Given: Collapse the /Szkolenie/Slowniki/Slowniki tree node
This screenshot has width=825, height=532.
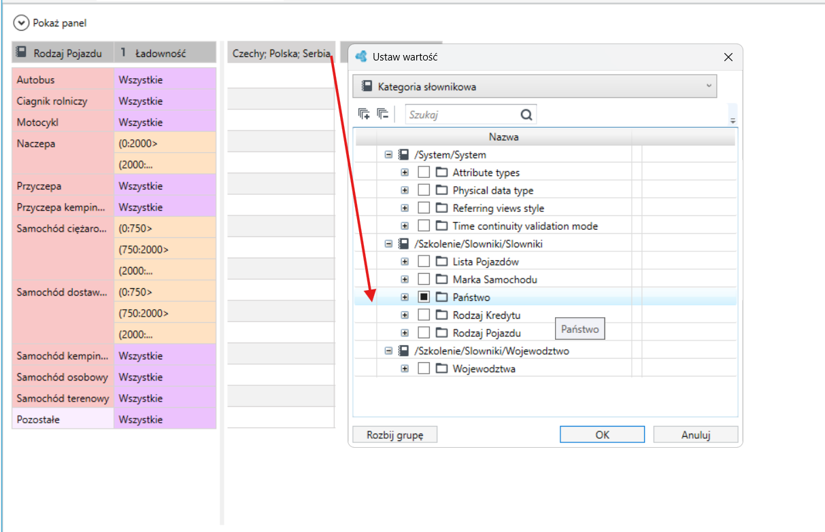Looking at the screenshot, I should pos(388,244).
